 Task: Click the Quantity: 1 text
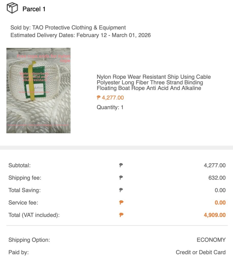click(110, 107)
